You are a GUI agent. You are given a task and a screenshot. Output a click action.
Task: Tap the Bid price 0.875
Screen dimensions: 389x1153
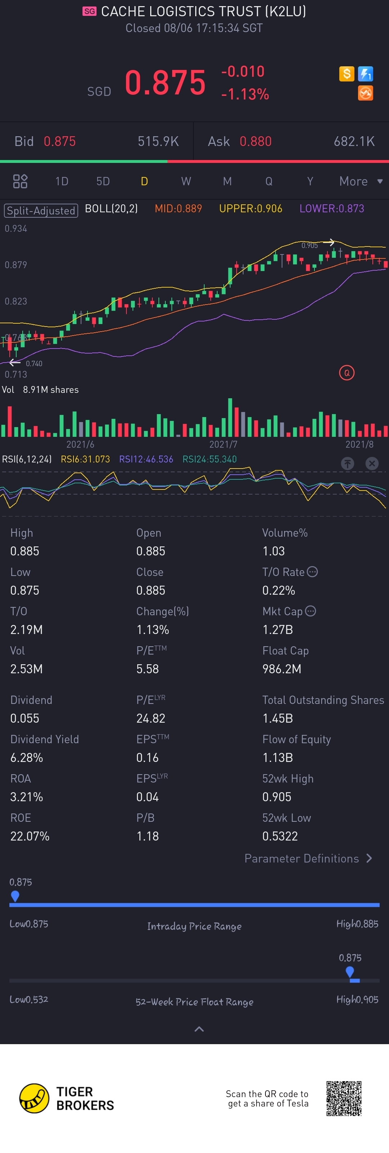(x=59, y=141)
